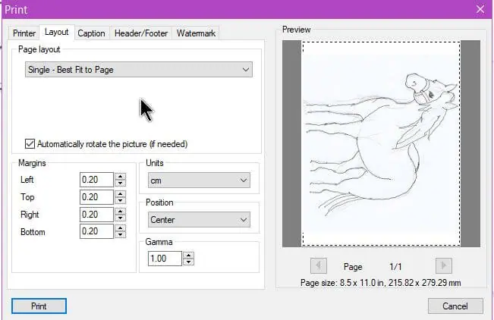Screen dimensions: 494x320
Task: Click the Right margin input field
Action: 96,215
